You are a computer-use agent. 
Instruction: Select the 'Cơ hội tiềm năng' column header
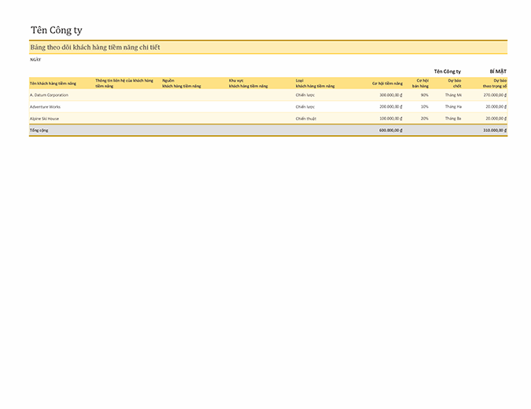387,83
